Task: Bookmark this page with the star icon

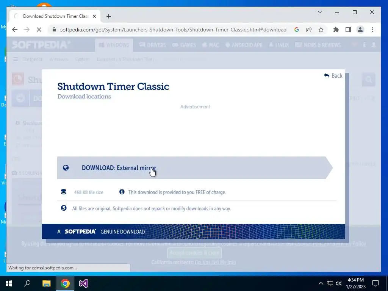Action: tap(321, 30)
